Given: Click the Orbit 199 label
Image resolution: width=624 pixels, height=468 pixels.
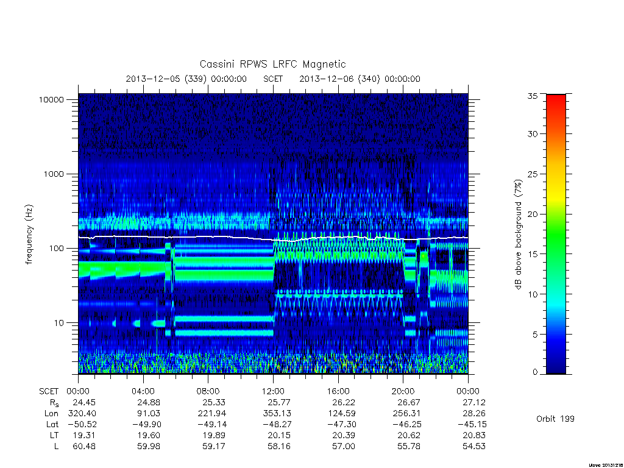Looking at the screenshot, I should pyautogui.click(x=555, y=419).
